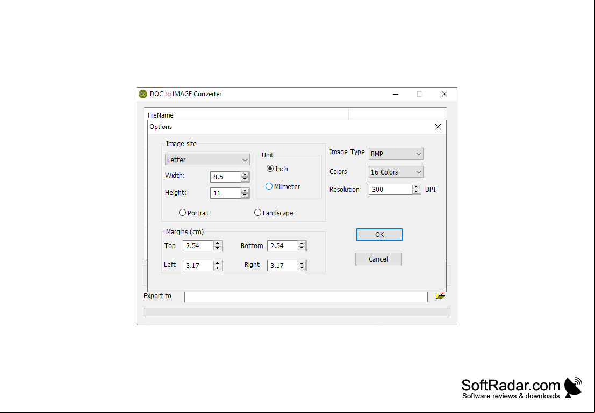
Task: Increase the Bottom margin with up arrow
Action: click(x=302, y=243)
